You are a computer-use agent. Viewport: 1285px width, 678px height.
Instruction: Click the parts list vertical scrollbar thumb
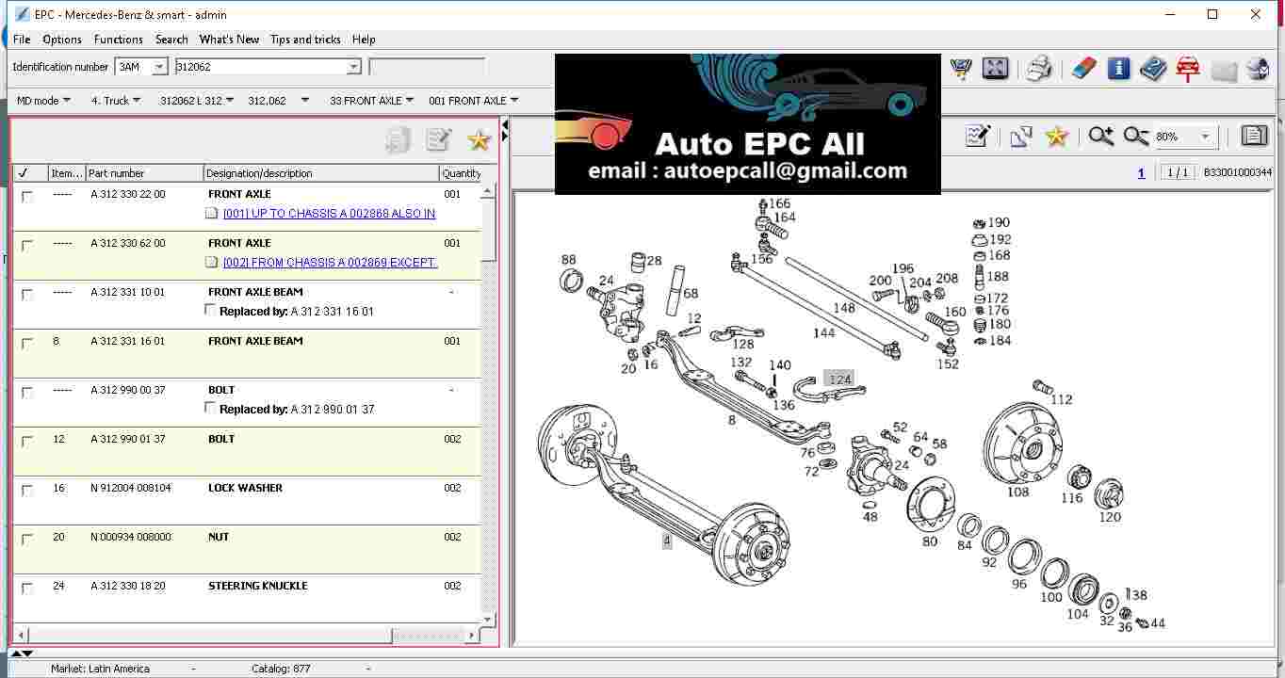click(488, 229)
